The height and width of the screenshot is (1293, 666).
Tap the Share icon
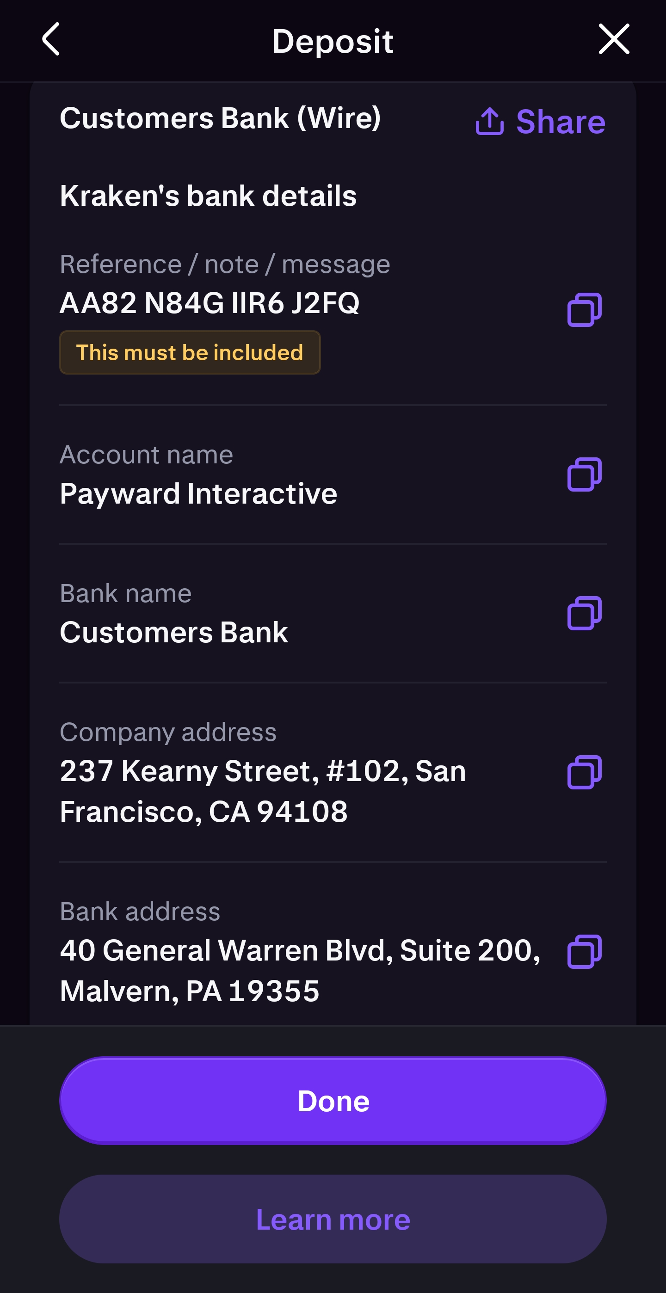click(x=489, y=121)
